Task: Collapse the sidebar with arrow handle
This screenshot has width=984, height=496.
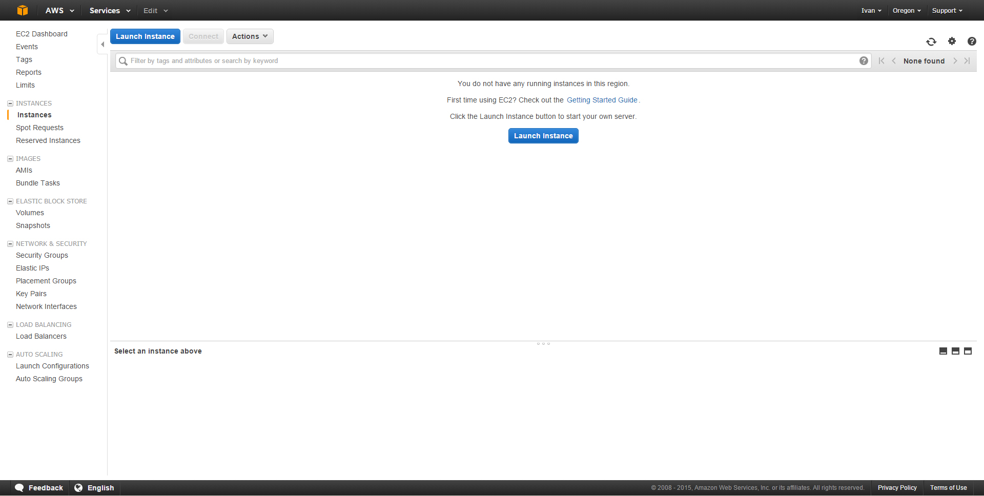Action: tap(102, 44)
